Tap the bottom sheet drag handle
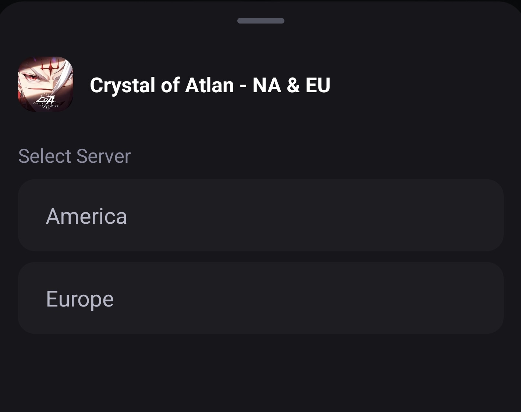Screen dimensions: 521x412 coord(260,21)
